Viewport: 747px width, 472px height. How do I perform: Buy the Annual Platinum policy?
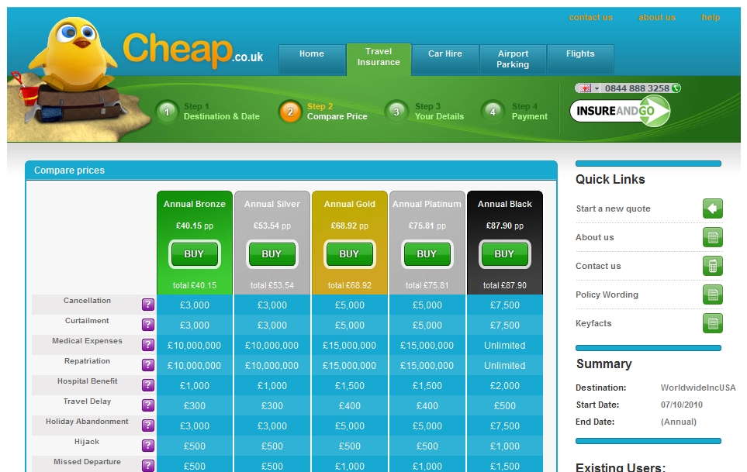tap(427, 254)
